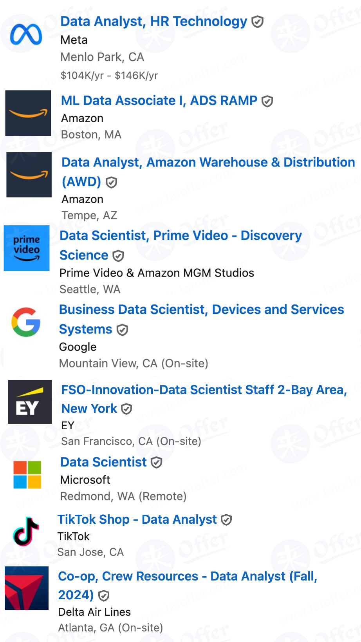Click the Meta company logo

[26, 34]
